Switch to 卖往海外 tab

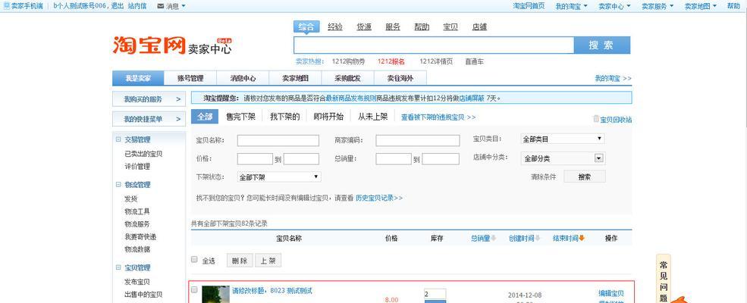click(400, 78)
